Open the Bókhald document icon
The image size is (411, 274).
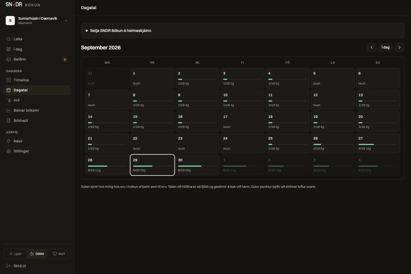9,120
